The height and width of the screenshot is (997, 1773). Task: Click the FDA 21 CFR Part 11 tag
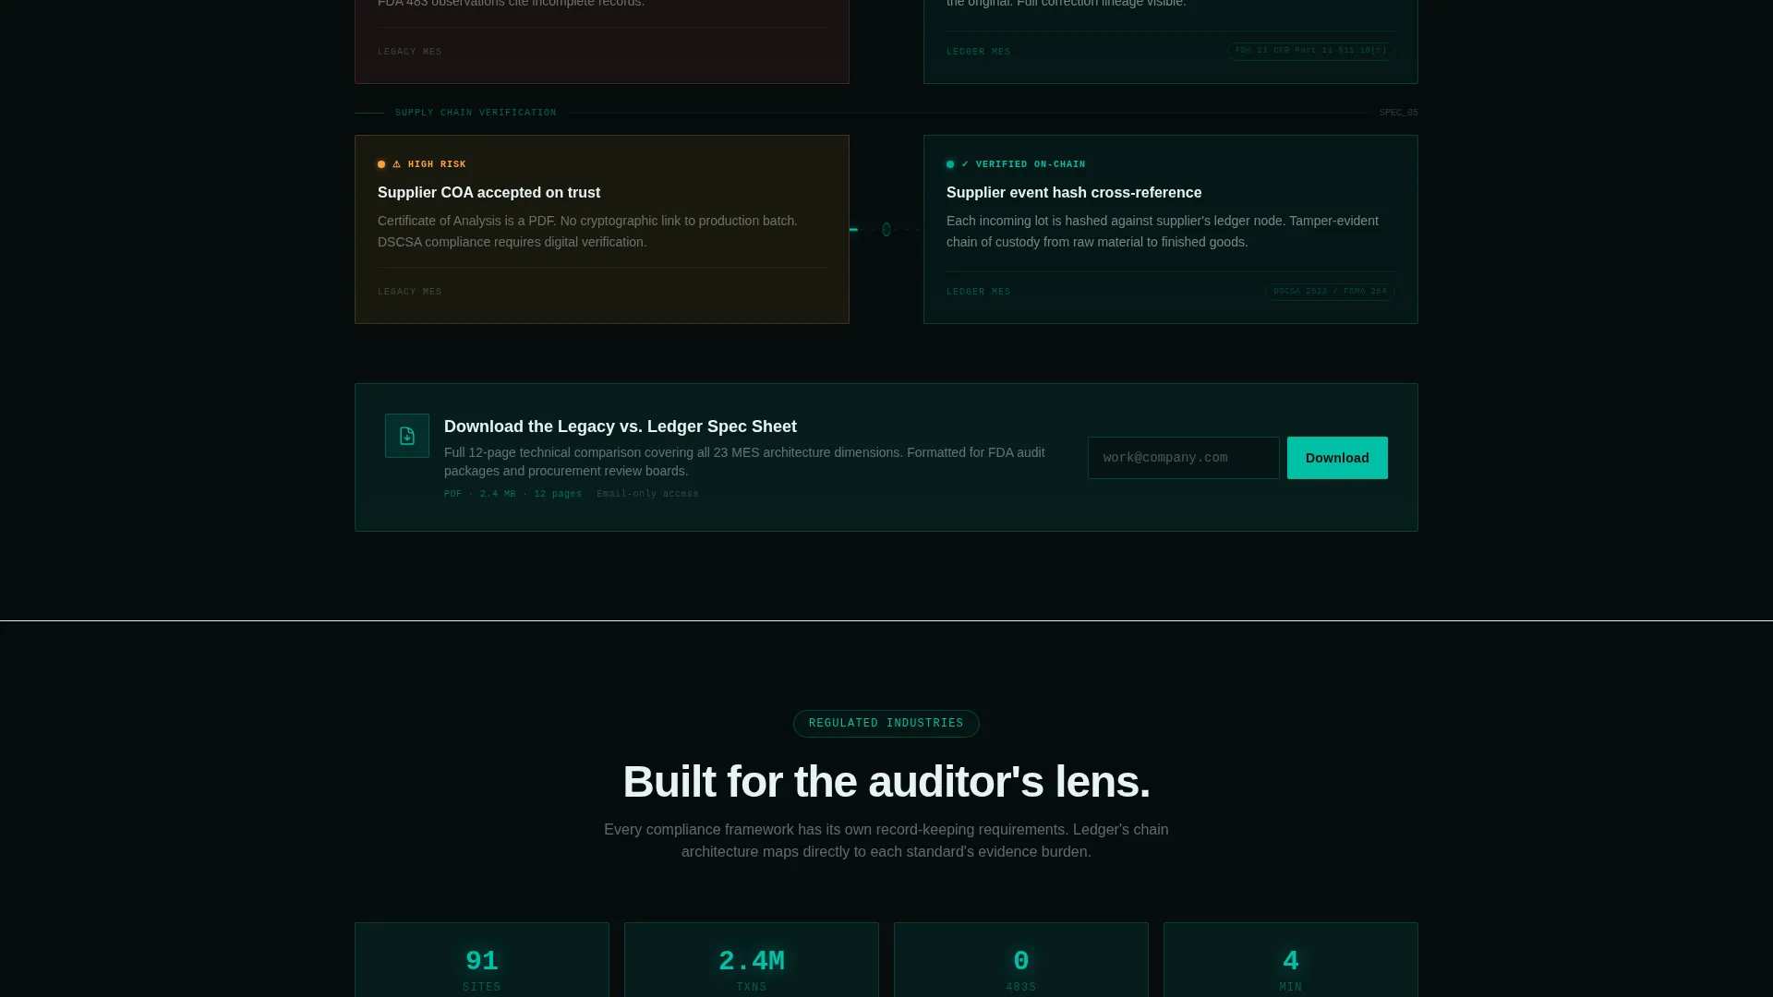[x=1311, y=51]
